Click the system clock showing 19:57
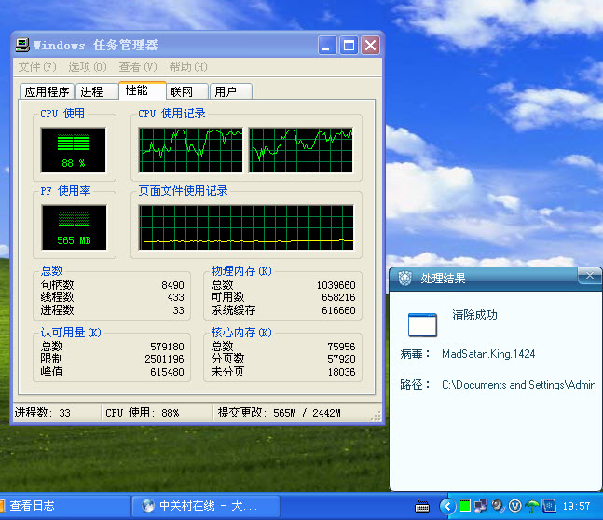Image resolution: width=603 pixels, height=520 pixels. tap(576, 506)
